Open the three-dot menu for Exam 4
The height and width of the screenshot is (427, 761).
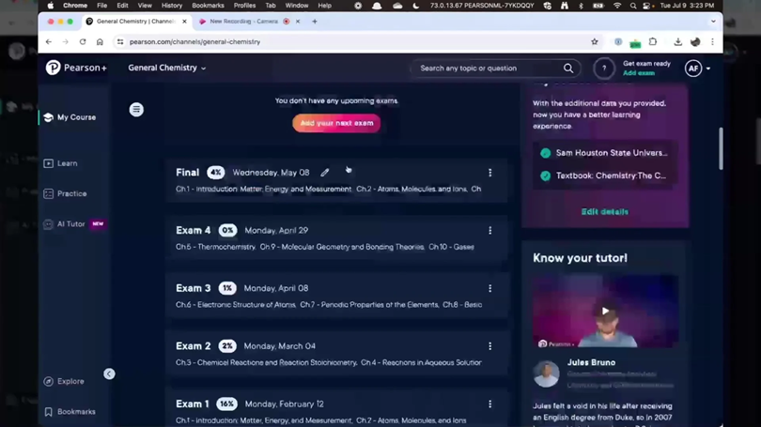click(x=489, y=231)
